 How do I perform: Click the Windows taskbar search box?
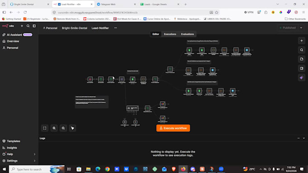37,169
